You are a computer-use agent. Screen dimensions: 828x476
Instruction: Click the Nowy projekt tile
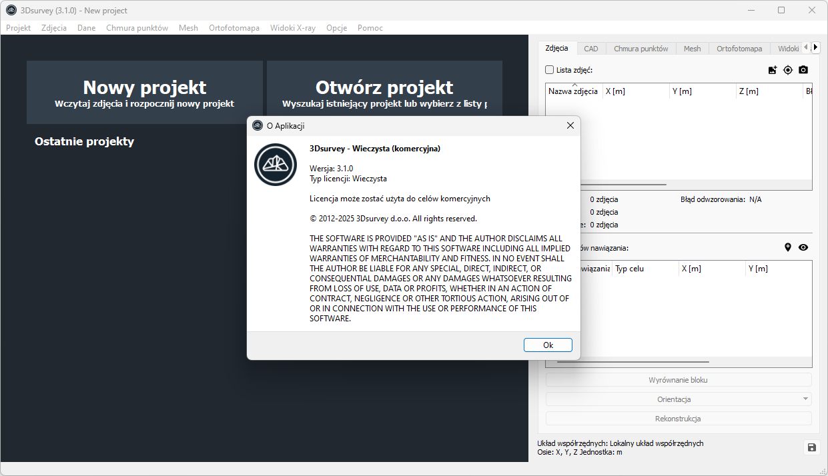point(145,93)
